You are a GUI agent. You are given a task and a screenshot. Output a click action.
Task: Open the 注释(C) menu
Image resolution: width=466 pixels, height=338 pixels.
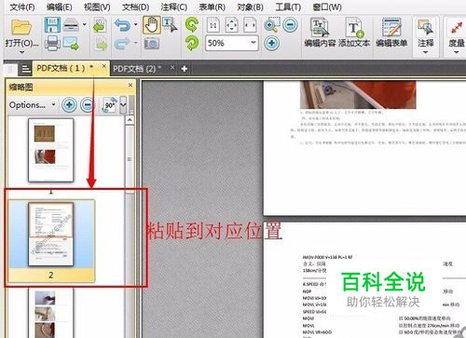173,7
